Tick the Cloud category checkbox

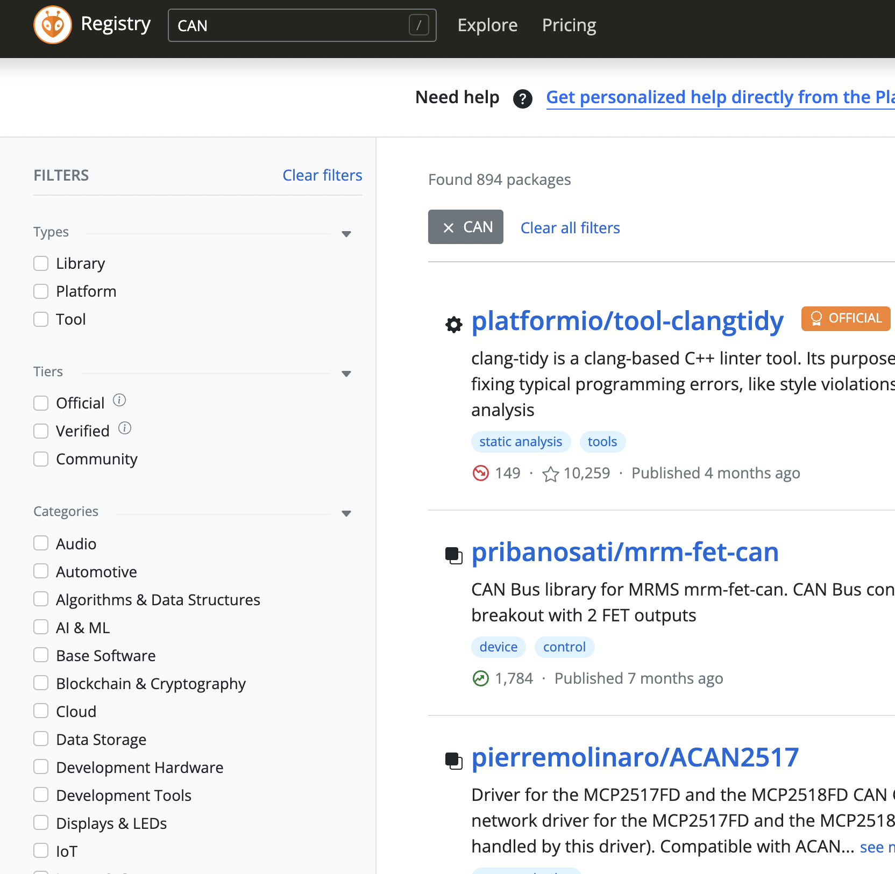[41, 711]
